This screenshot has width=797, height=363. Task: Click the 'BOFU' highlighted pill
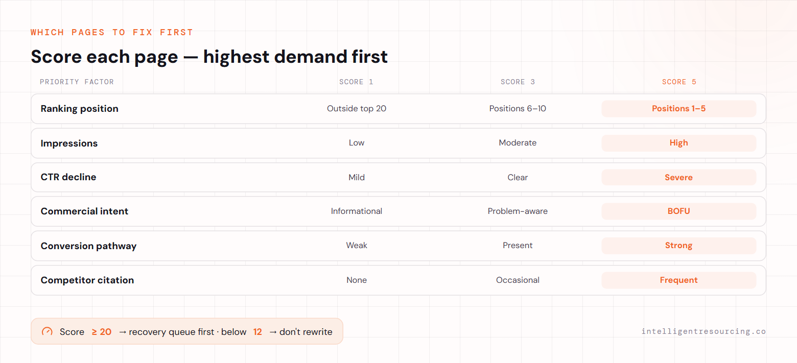679,211
